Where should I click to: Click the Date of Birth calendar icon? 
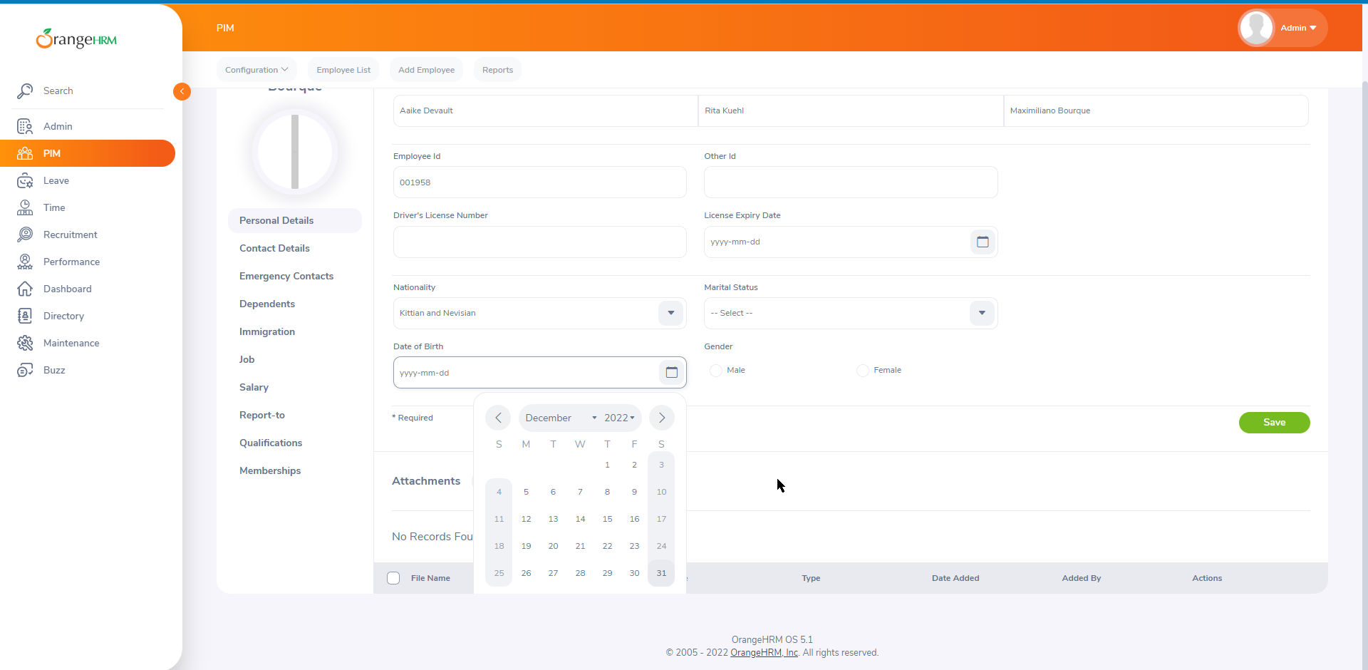[671, 372]
